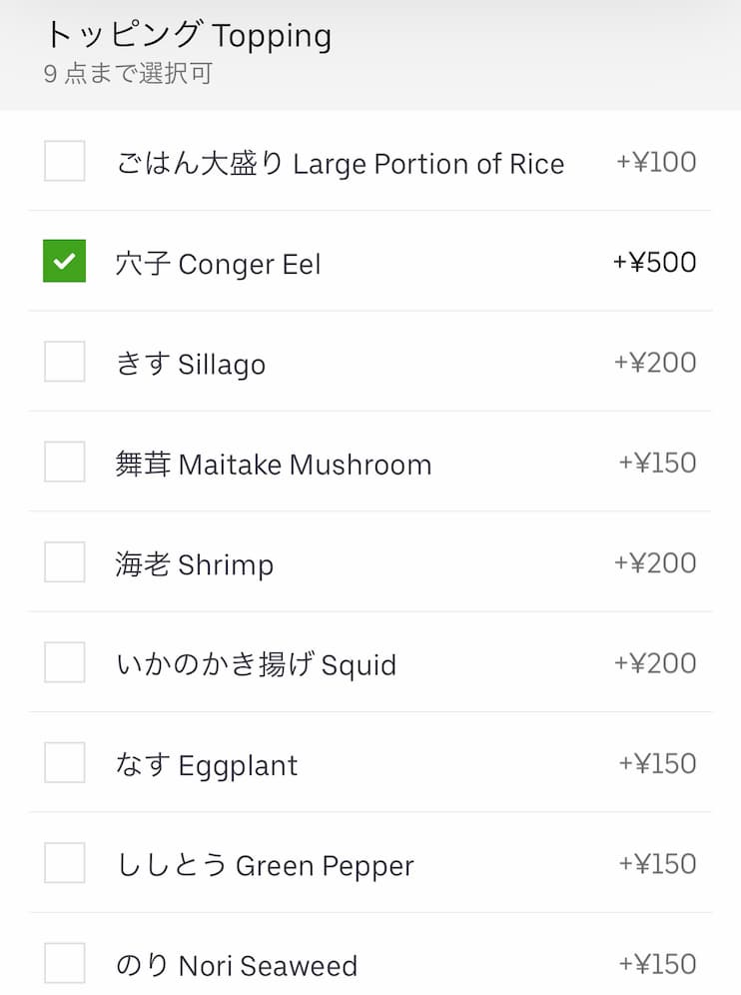The height and width of the screenshot is (995, 741).
Task: Tick the Sillago topping checkbox
Action: [65, 362]
